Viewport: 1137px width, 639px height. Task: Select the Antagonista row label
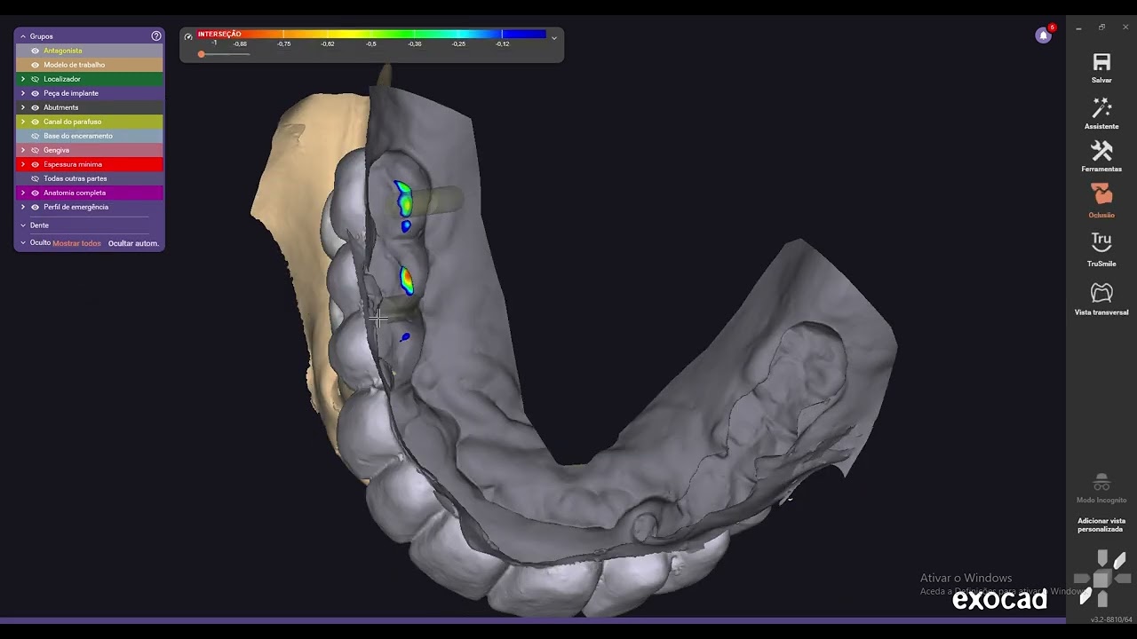coord(63,51)
